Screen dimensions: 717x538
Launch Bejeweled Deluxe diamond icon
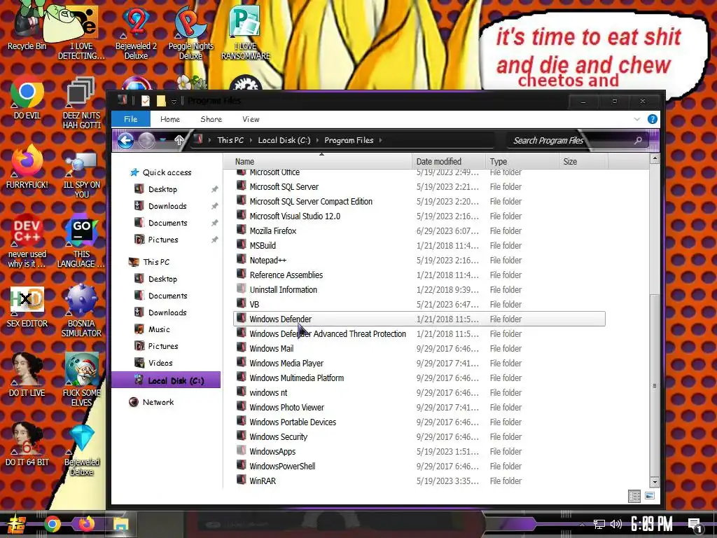point(81,449)
